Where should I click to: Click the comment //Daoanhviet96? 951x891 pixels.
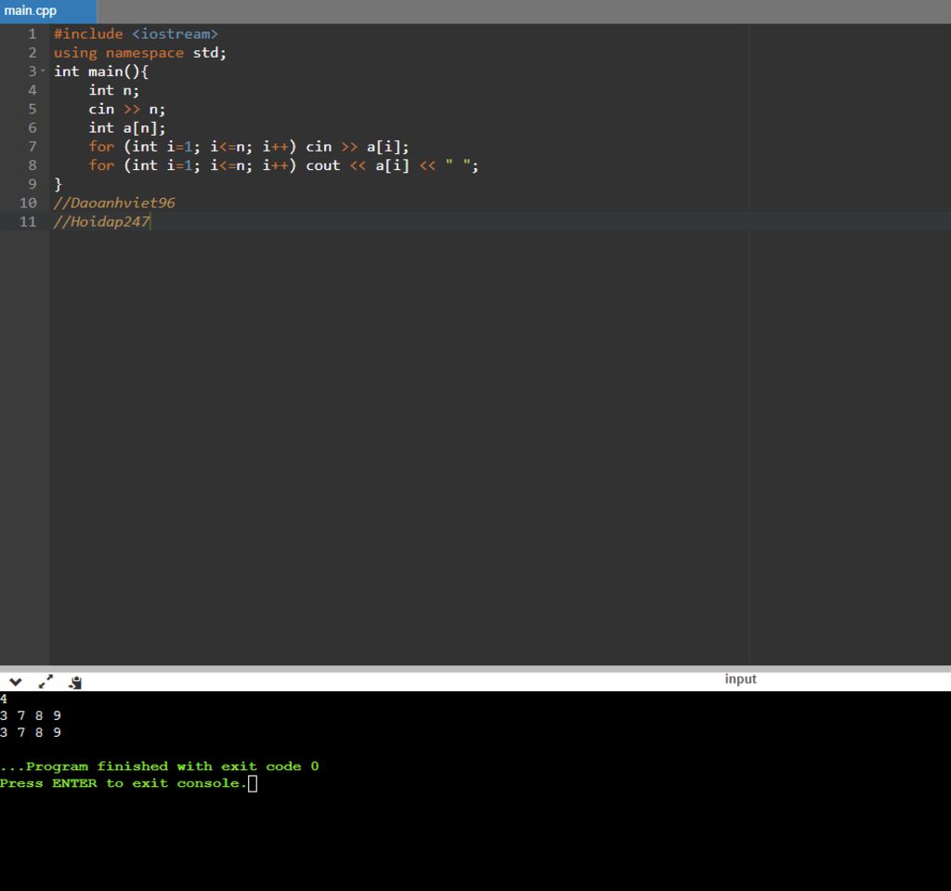[x=114, y=203]
